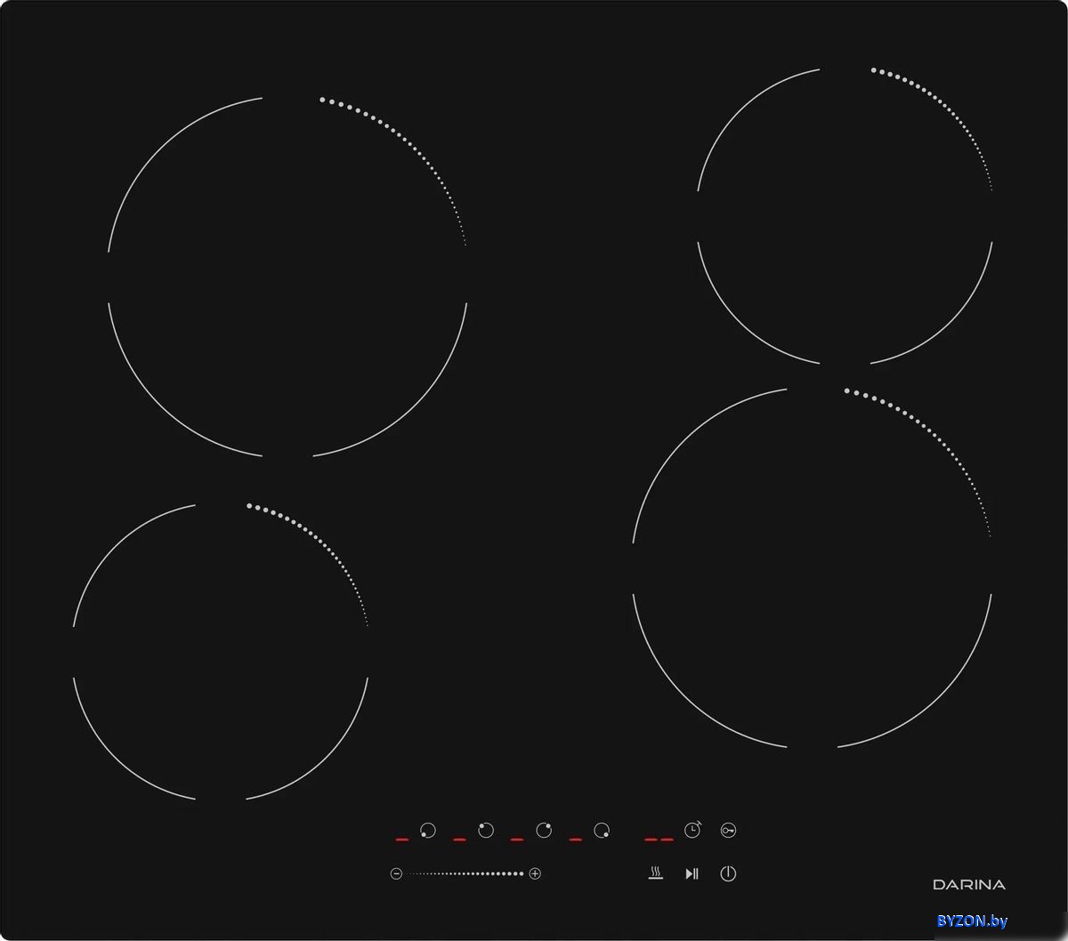
Task: Tap the plus button on power slider
Action: coord(535,873)
